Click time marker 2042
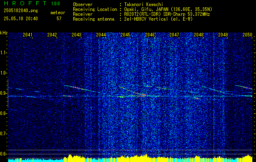This screenshot has height=162, width=256. pyautogui.click(x=52, y=34)
